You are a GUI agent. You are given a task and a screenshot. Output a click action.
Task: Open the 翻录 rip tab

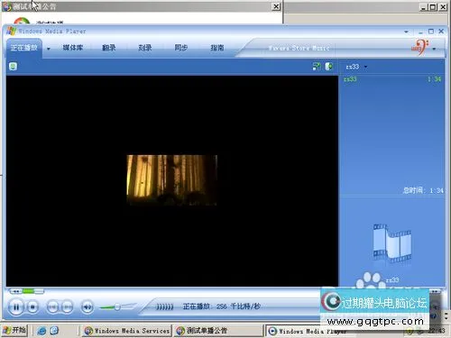109,48
